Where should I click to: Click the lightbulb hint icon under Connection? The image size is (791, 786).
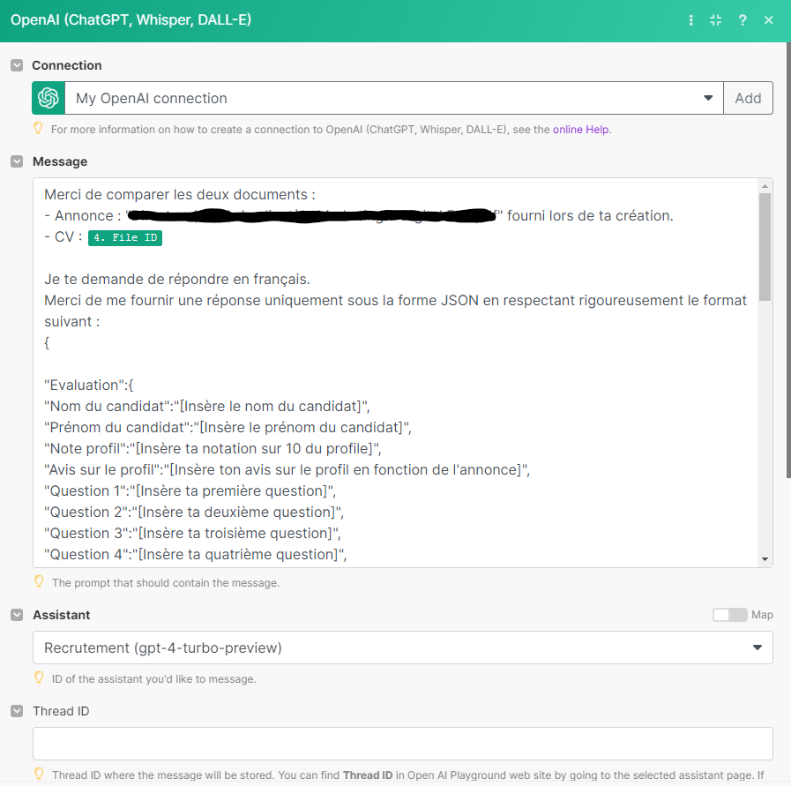coord(38,128)
